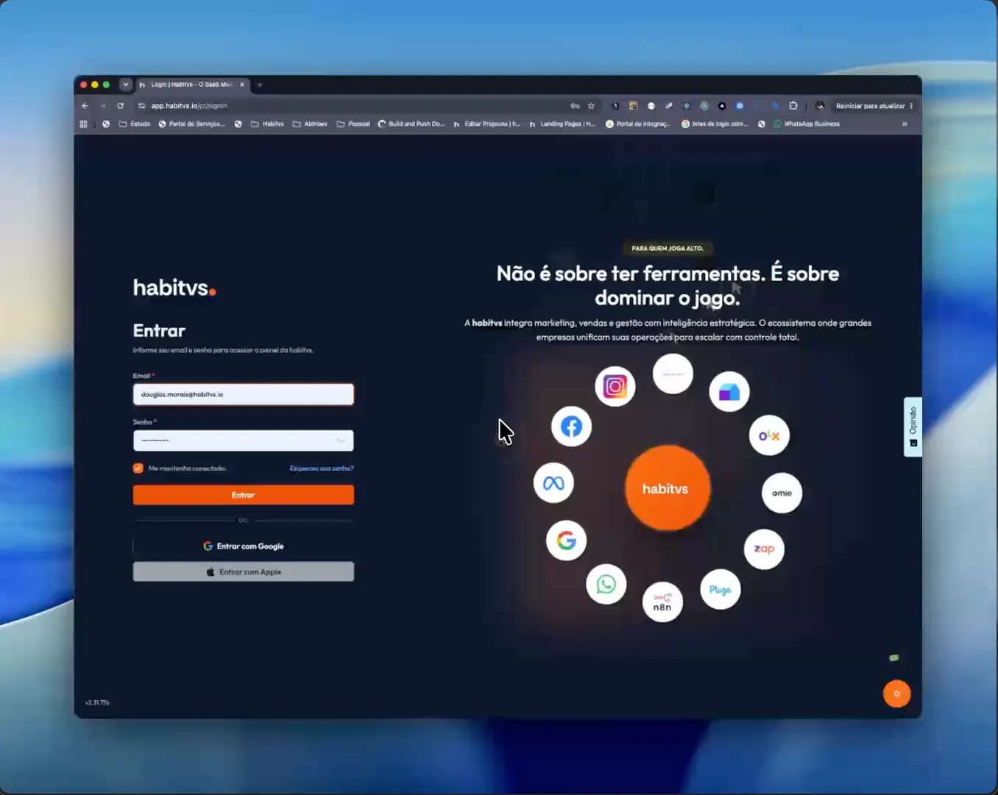This screenshot has height=795, width=998.
Task: Click the orange habitvs center circle
Action: click(668, 488)
